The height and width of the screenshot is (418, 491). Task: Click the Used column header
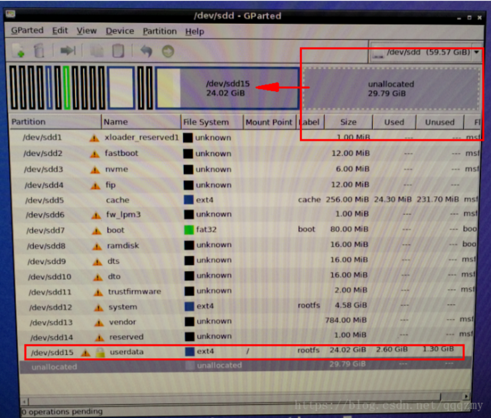394,122
